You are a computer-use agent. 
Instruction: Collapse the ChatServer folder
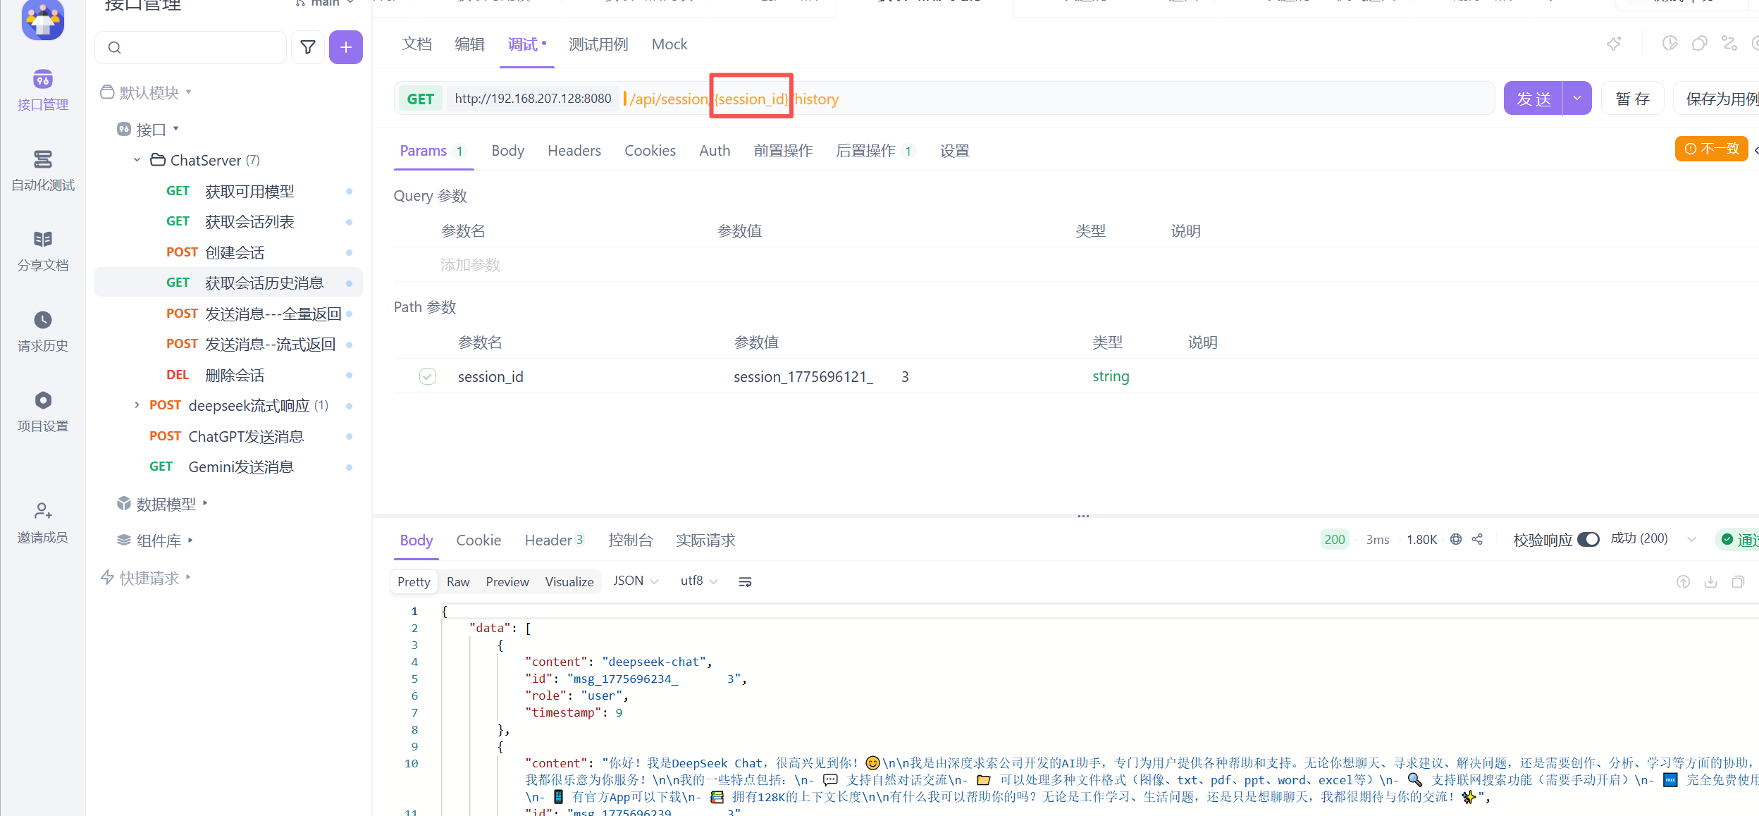coord(137,160)
